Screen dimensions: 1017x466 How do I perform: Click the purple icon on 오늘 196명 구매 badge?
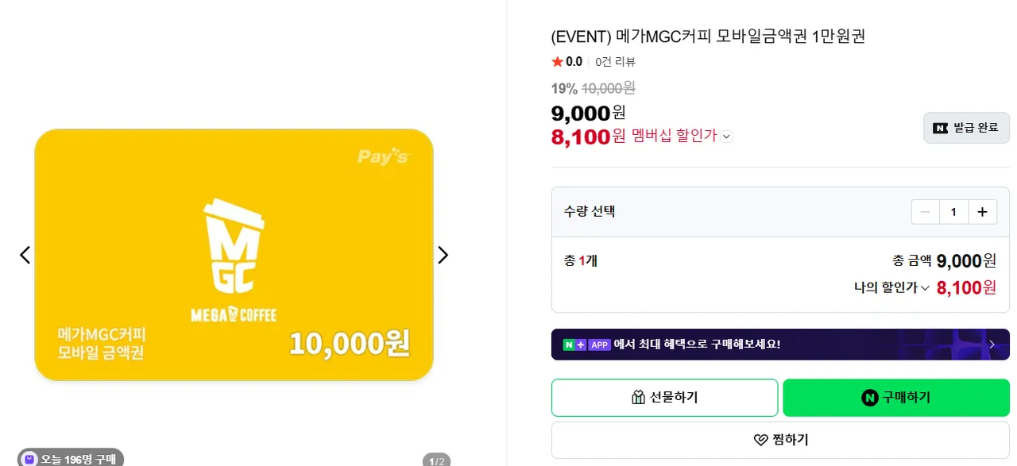[x=29, y=459]
